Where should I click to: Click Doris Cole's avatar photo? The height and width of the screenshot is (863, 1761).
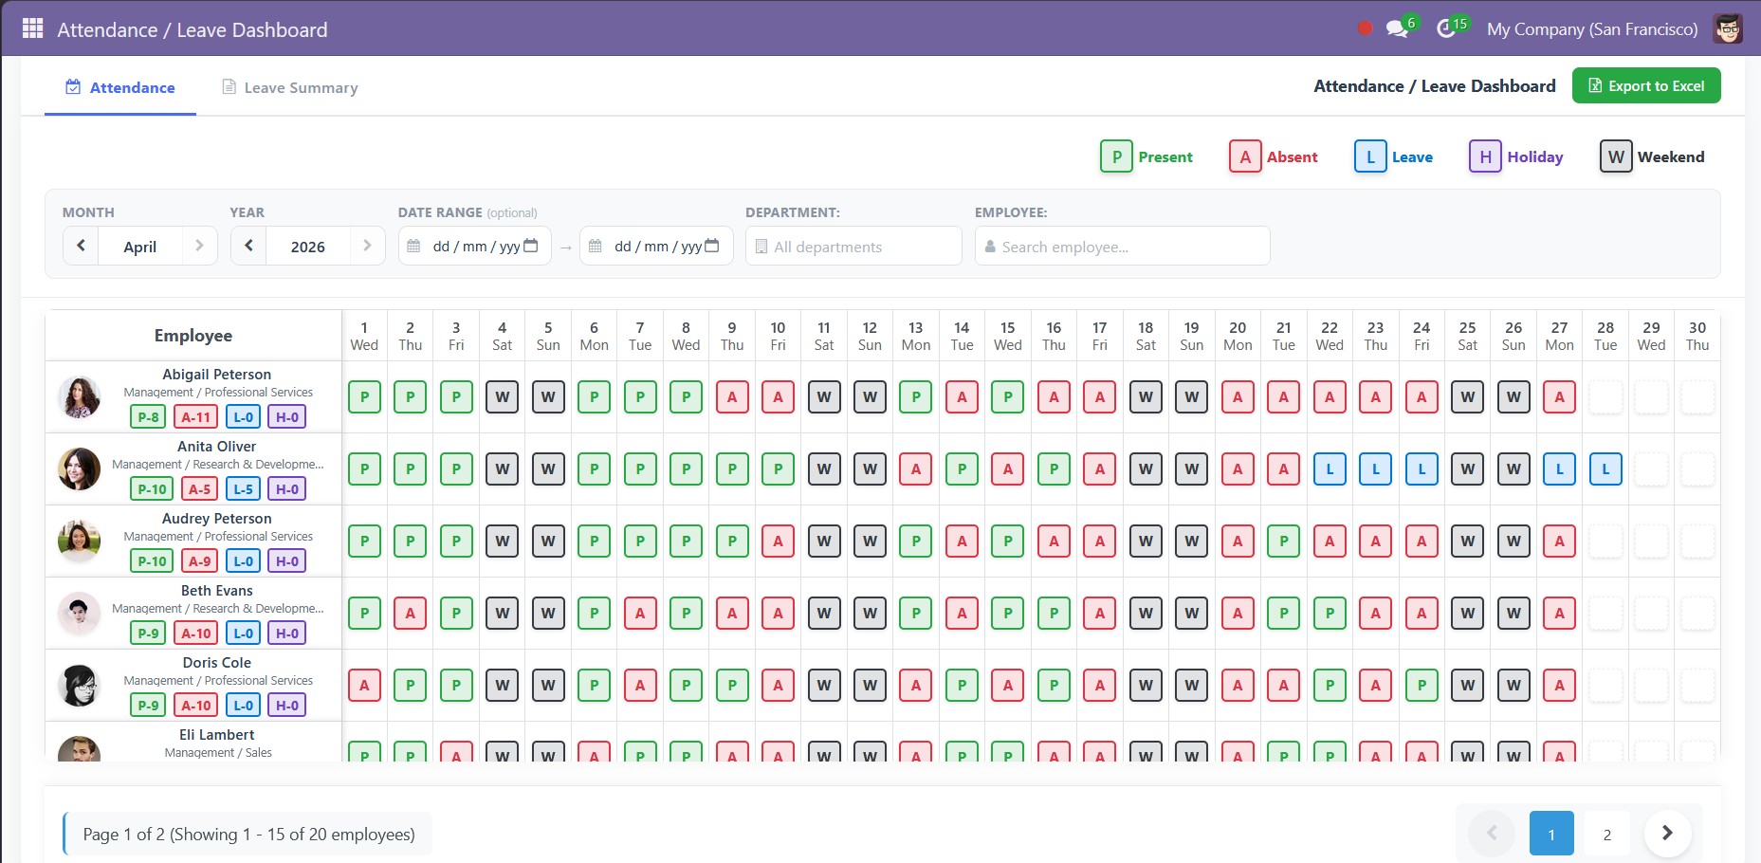click(79, 685)
